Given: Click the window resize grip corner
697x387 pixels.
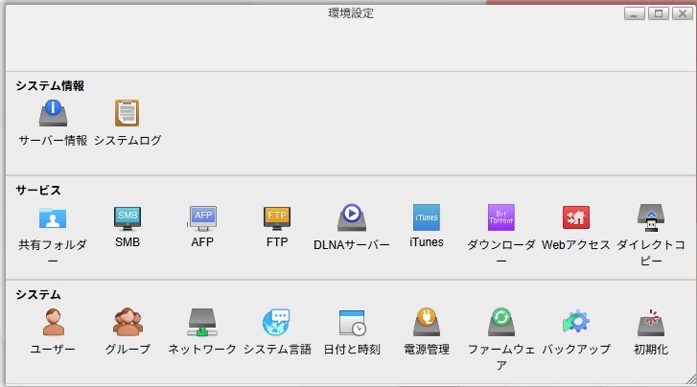Looking at the screenshot, I should [691, 379].
